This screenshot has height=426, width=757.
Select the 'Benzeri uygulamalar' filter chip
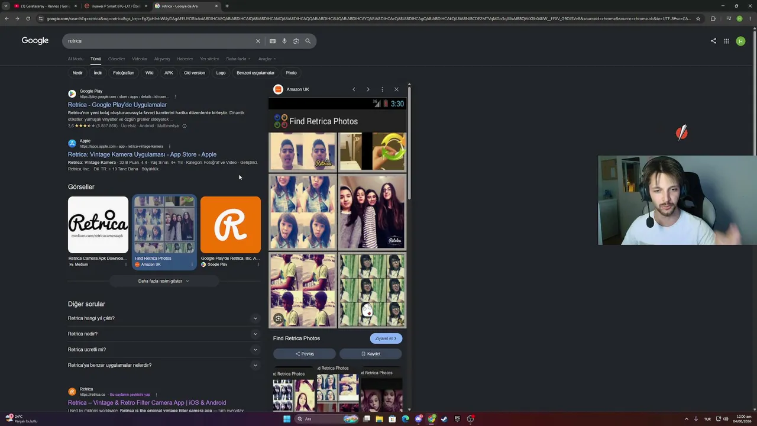(255, 73)
